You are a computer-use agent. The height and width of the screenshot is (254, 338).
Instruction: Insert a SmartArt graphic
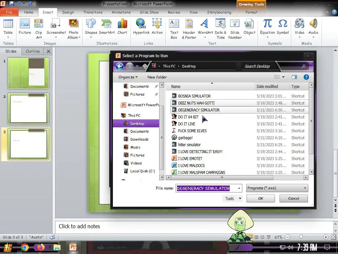pyautogui.click(x=107, y=27)
